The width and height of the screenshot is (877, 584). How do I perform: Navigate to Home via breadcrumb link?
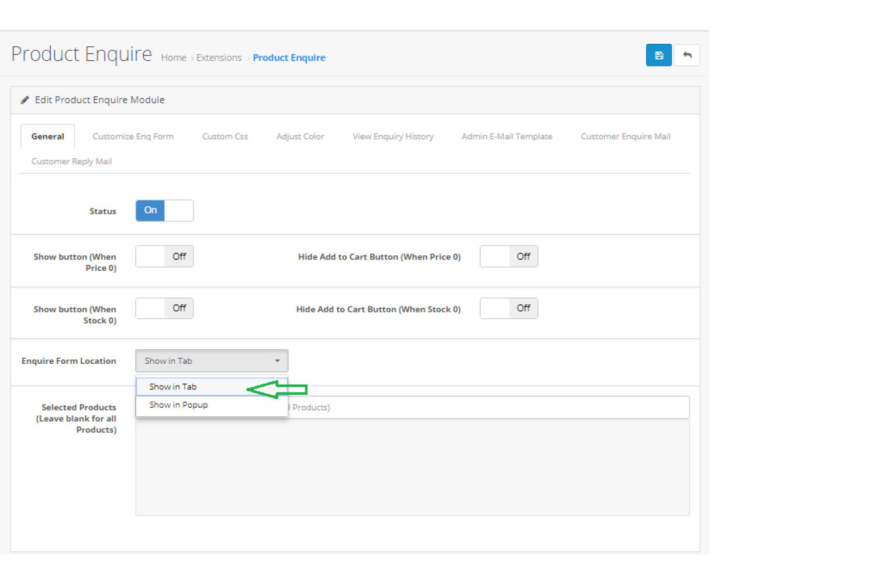174,57
